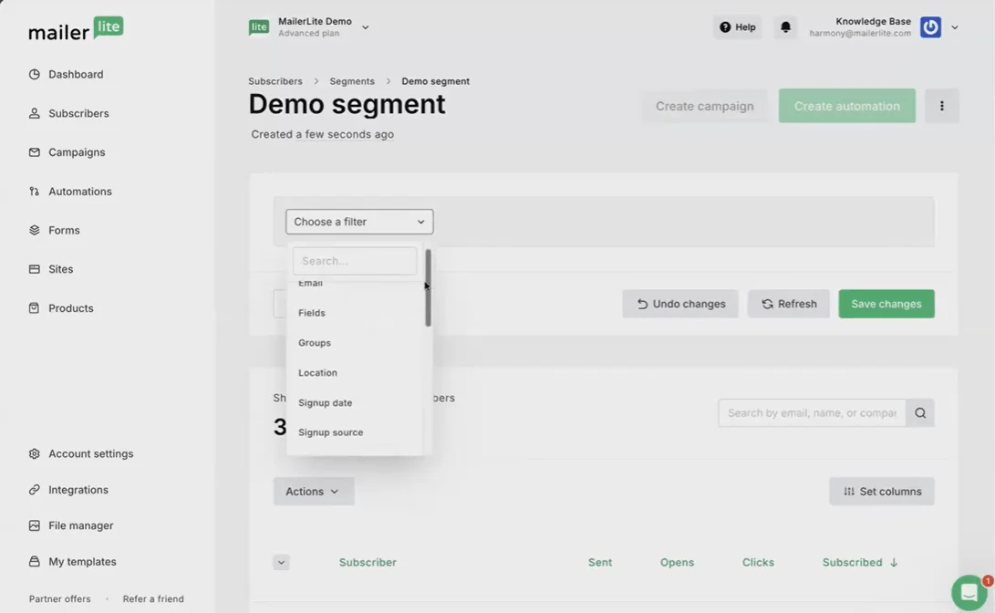This screenshot has height=613, width=995.
Task: Open the three-dot more options menu
Action: pos(942,106)
